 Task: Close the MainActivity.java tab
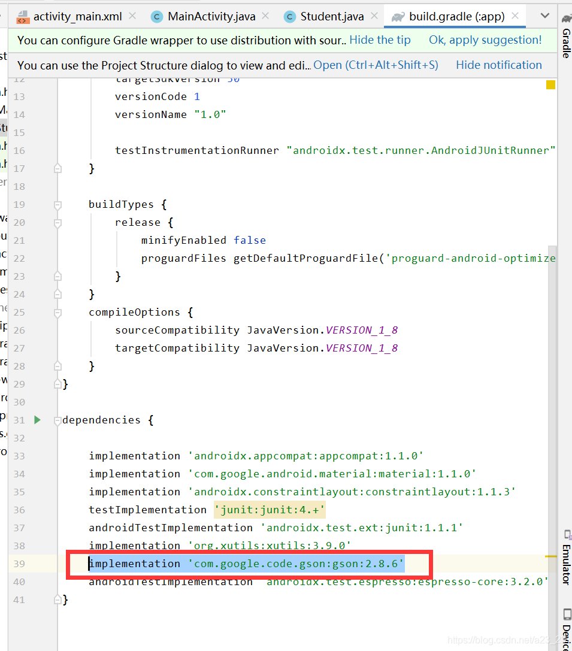click(266, 16)
